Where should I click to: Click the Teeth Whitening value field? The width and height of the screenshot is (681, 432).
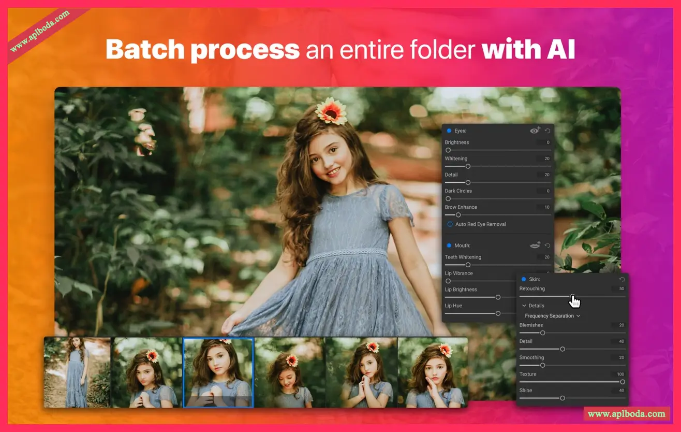(546, 257)
